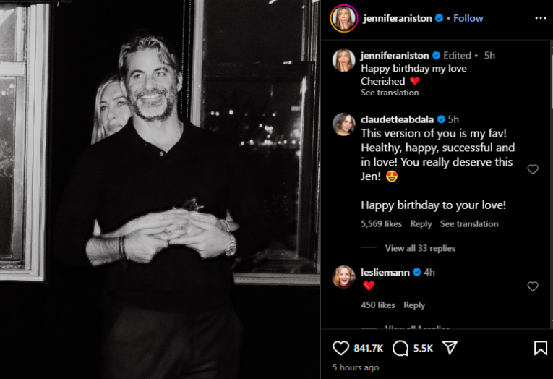
Task: Open the story avatar in the post header
Action: click(x=344, y=18)
